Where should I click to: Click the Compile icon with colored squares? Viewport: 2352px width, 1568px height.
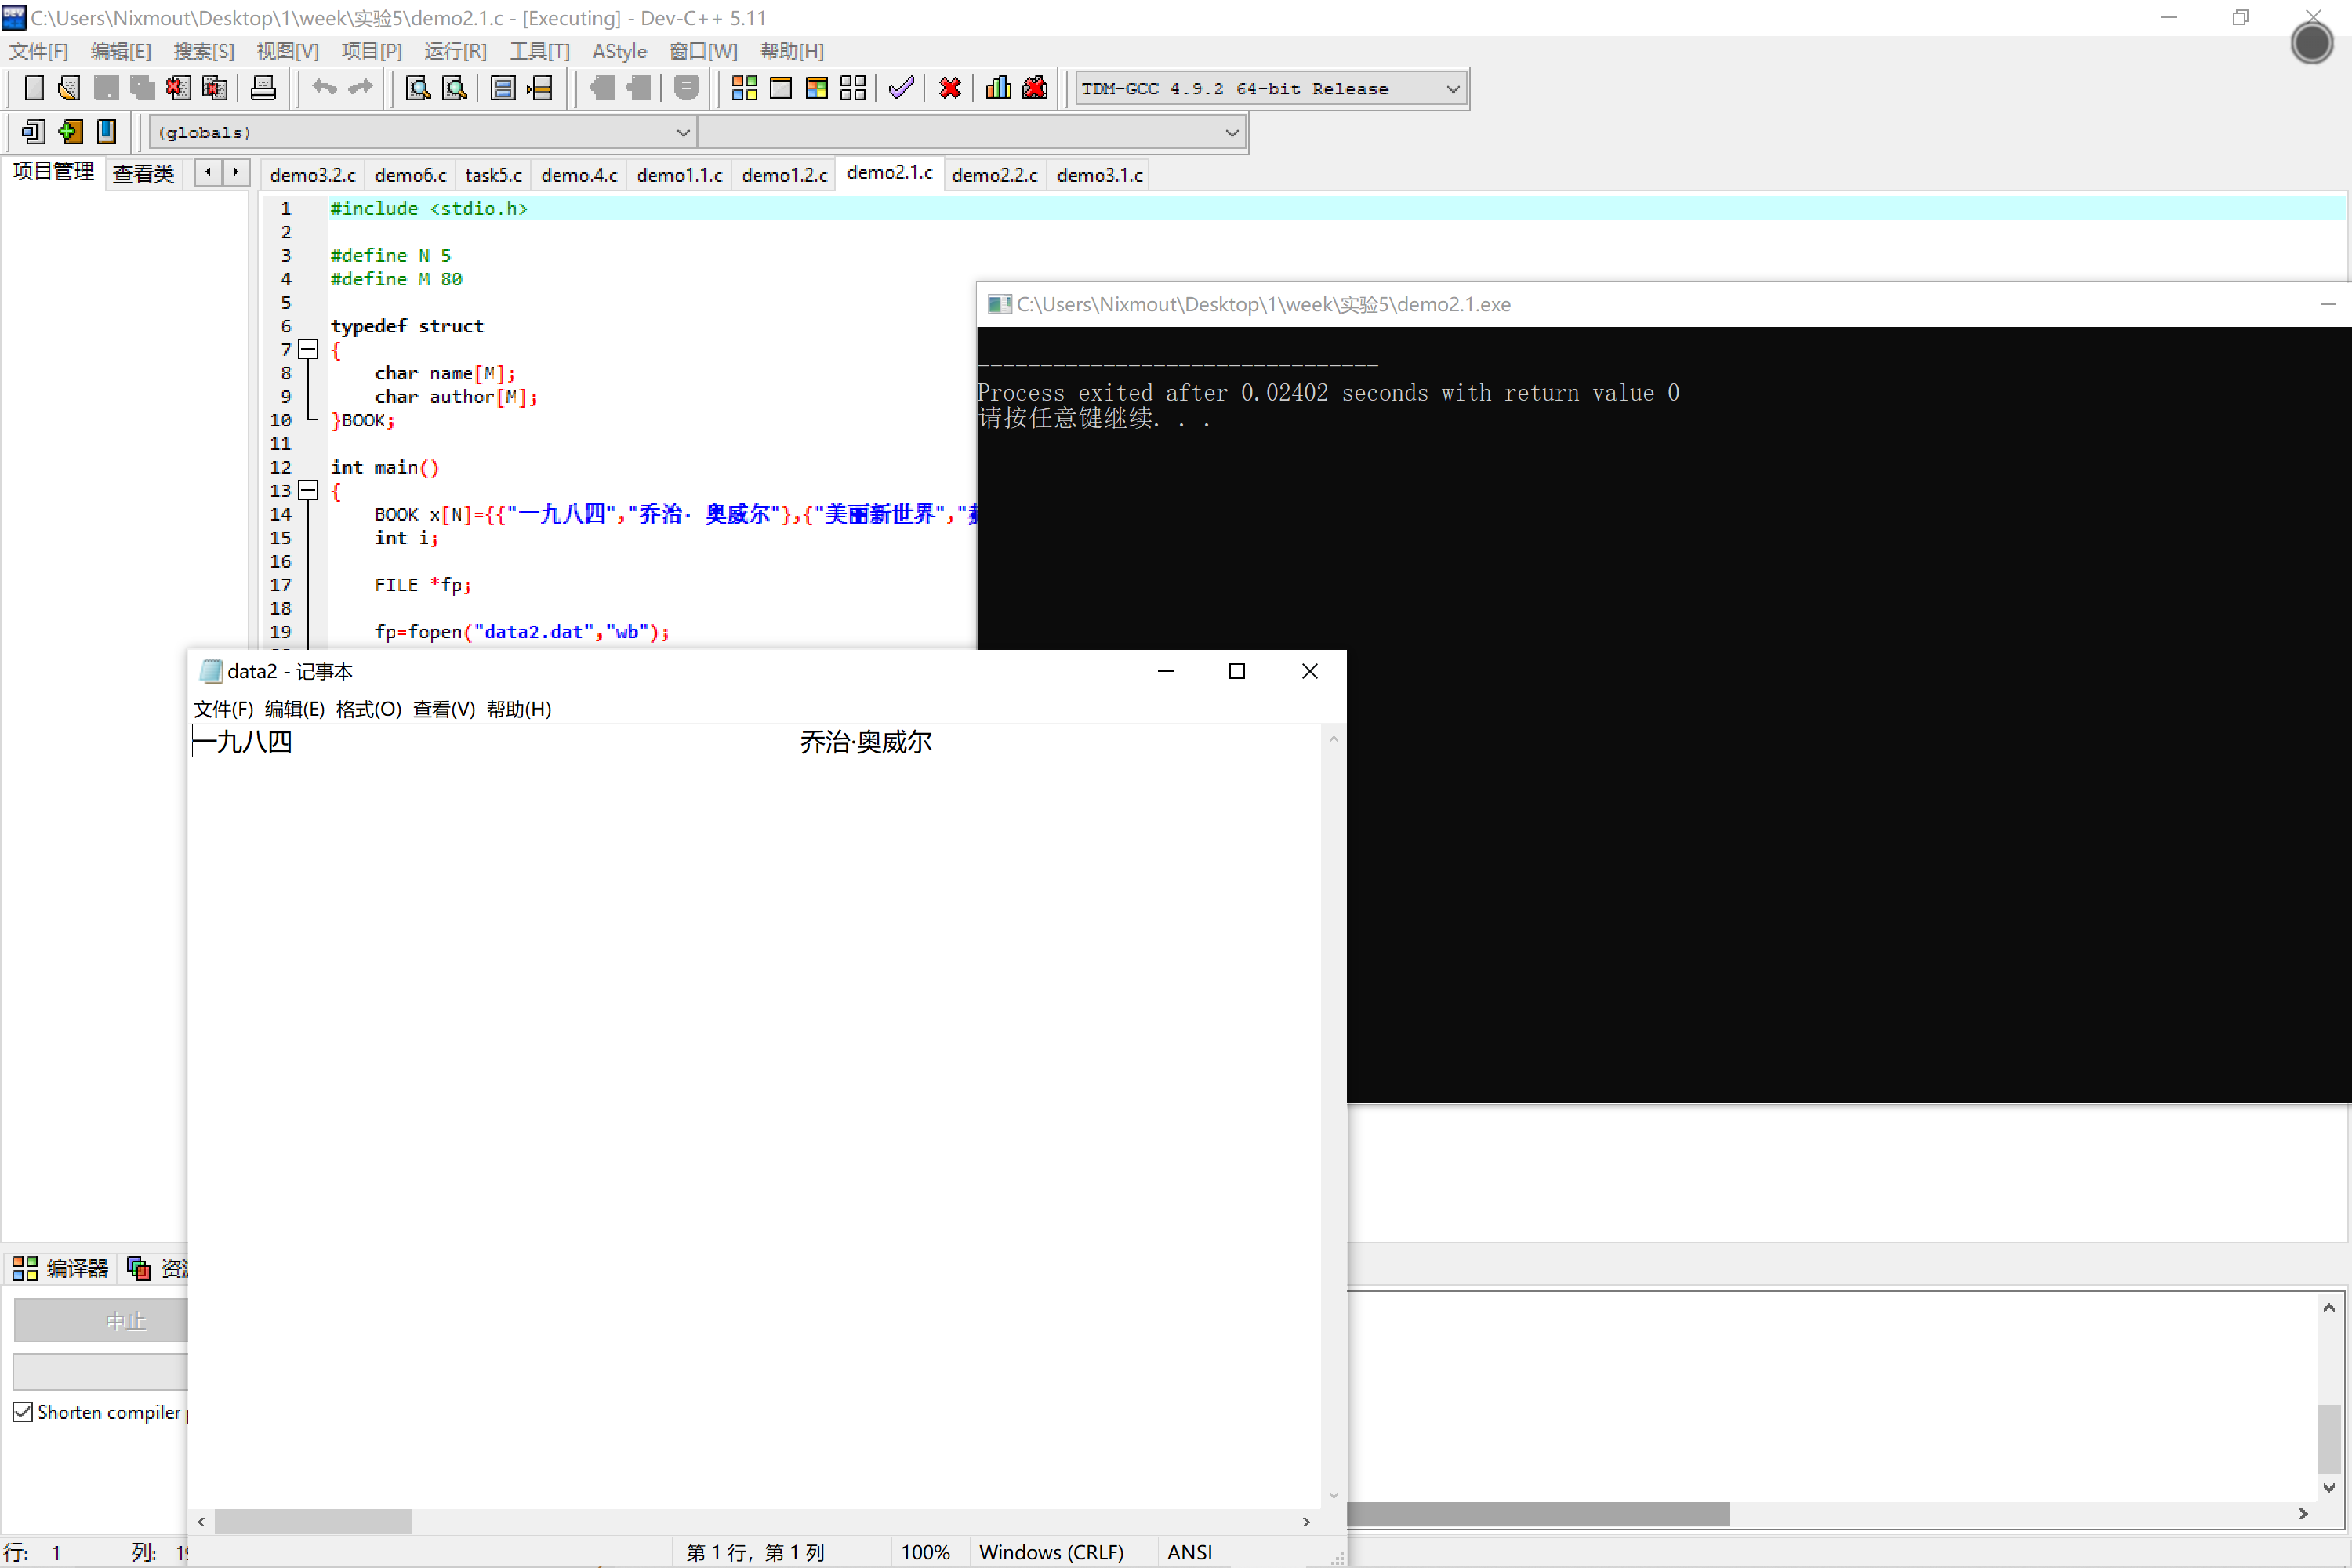point(744,88)
